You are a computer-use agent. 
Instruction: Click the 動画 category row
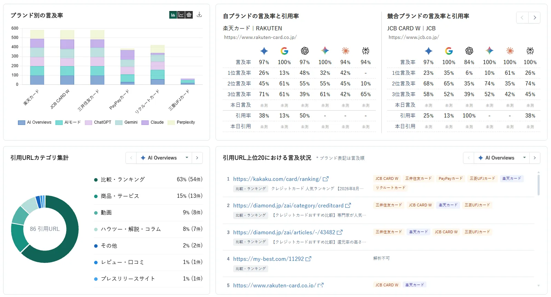[148, 213]
